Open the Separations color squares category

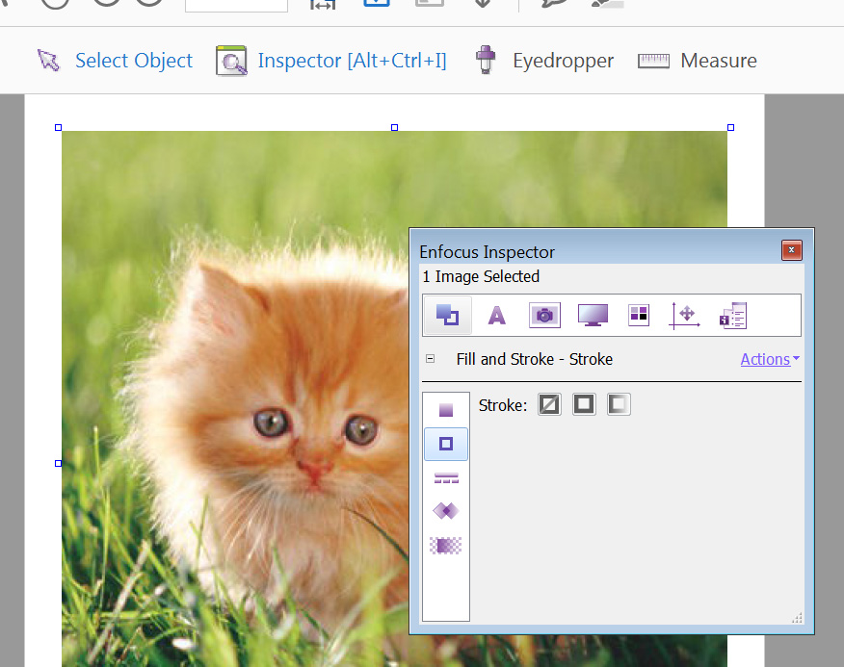pos(639,315)
